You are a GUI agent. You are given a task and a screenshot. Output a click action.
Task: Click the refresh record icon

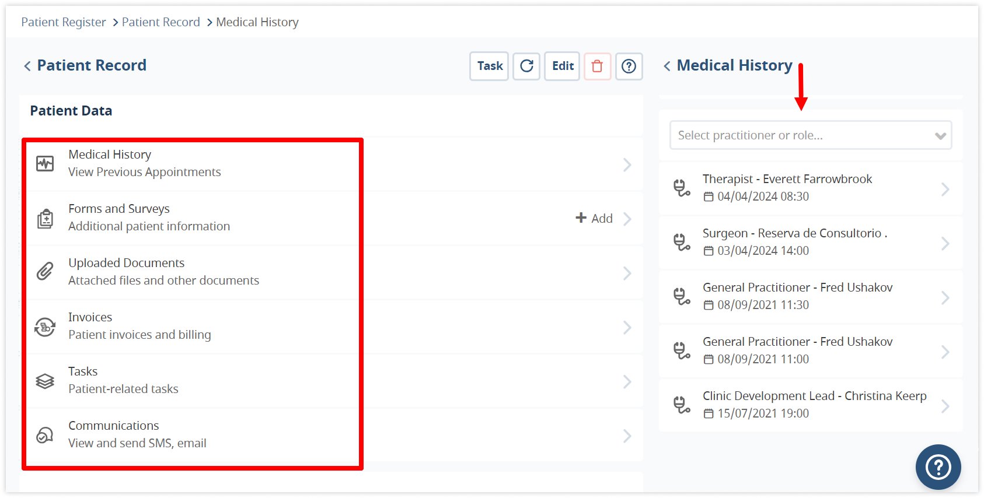coord(526,66)
